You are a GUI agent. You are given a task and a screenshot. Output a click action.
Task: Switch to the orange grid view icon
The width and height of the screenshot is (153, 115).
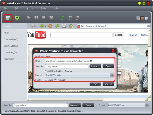click(x=142, y=18)
